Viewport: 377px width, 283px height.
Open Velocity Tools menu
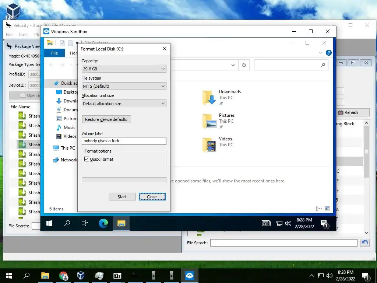[x=23, y=34]
